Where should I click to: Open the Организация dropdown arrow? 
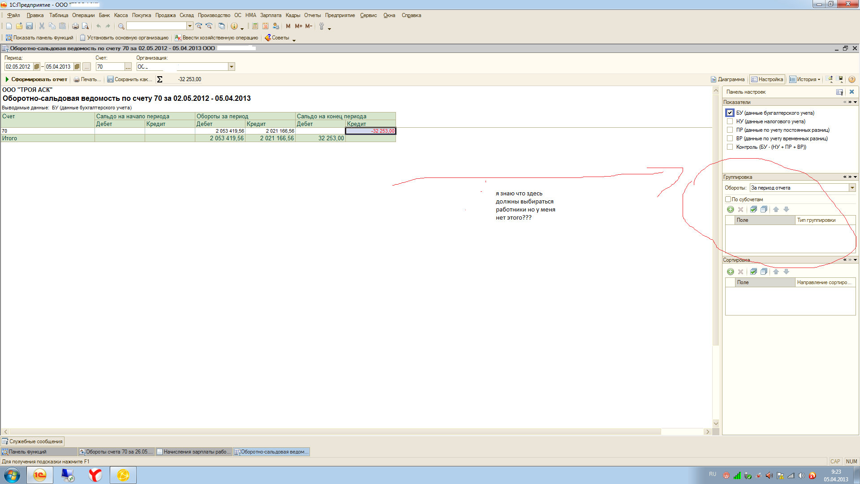click(232, 67)
